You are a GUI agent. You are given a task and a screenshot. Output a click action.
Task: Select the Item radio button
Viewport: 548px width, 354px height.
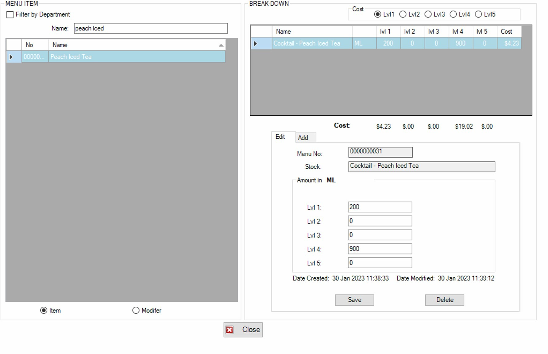click(44, 310)
